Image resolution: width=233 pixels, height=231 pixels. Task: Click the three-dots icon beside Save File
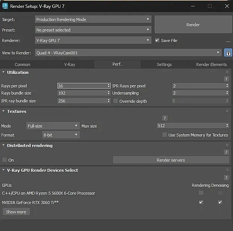tap(228, 41)
